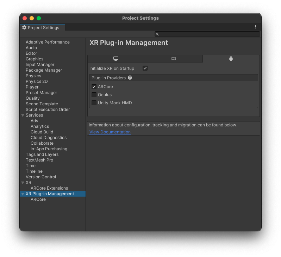This screenshot has height=257, width=281.
Task: Select the Standalone desktop platform tab
Action: (116, 59)
